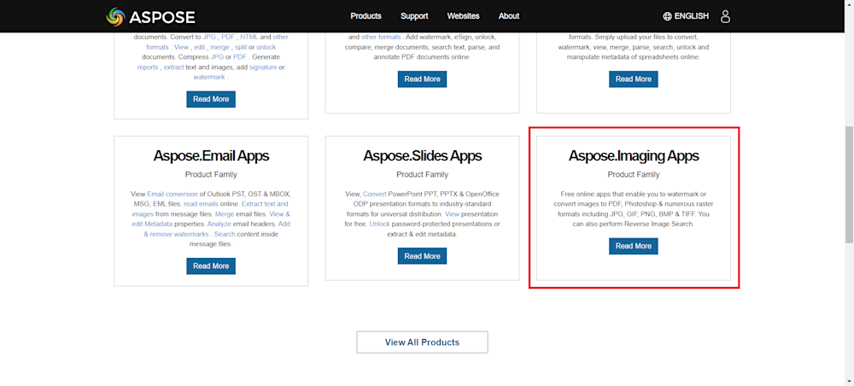Click the Aspose.Imaging Apps heading

click(634, 155)
